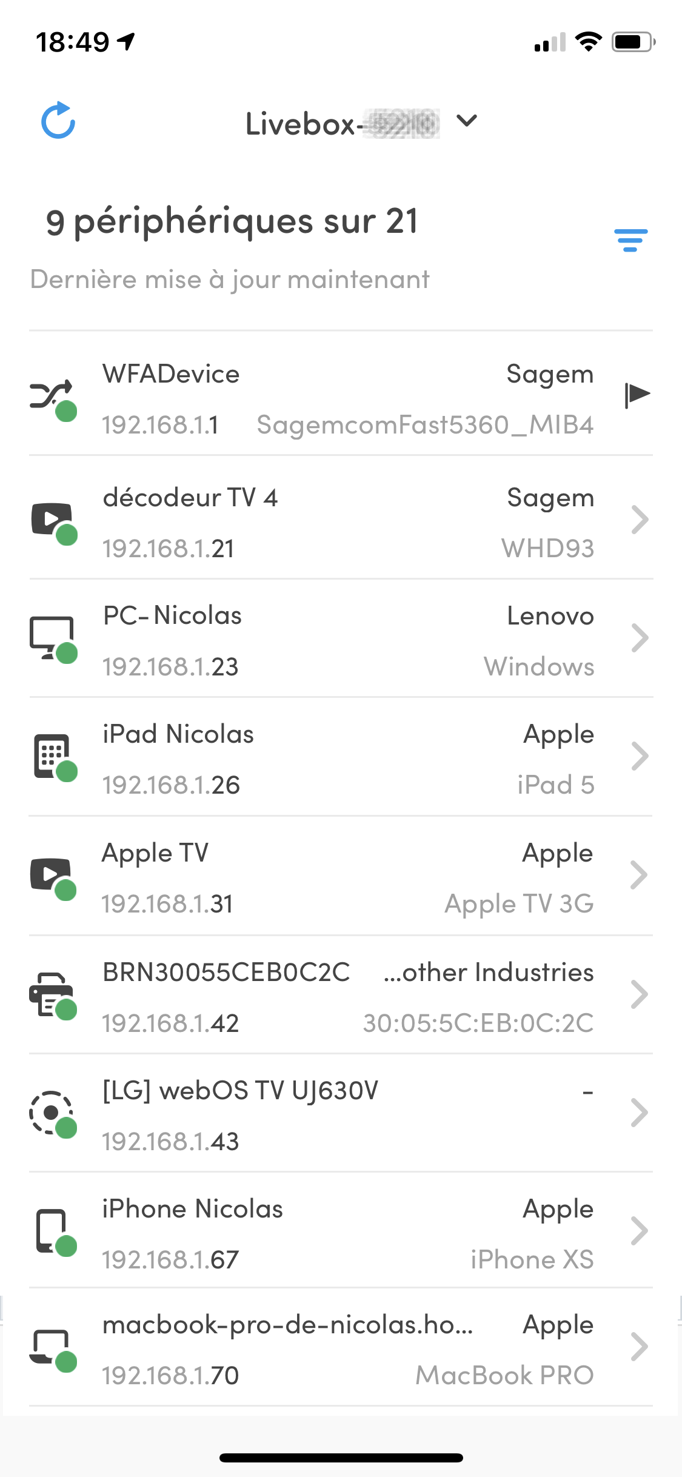Tap the blue refresh icon
Image resolution: width=682 pixels, height=1477 pixels.
click(58, 120)
